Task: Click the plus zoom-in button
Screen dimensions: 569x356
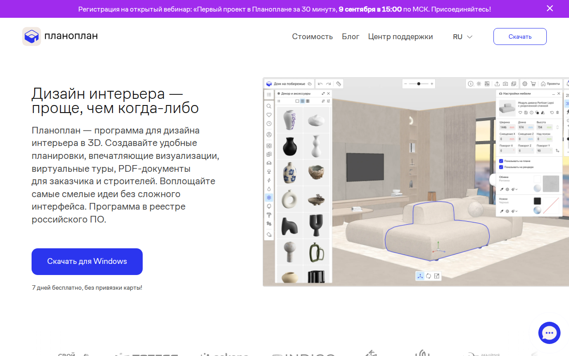Action: [x=432, y=84]
